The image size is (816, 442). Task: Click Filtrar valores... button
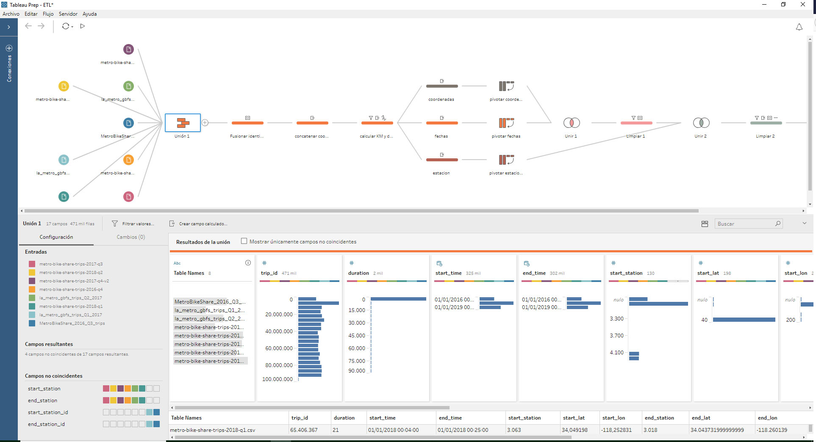coord(133,224)
